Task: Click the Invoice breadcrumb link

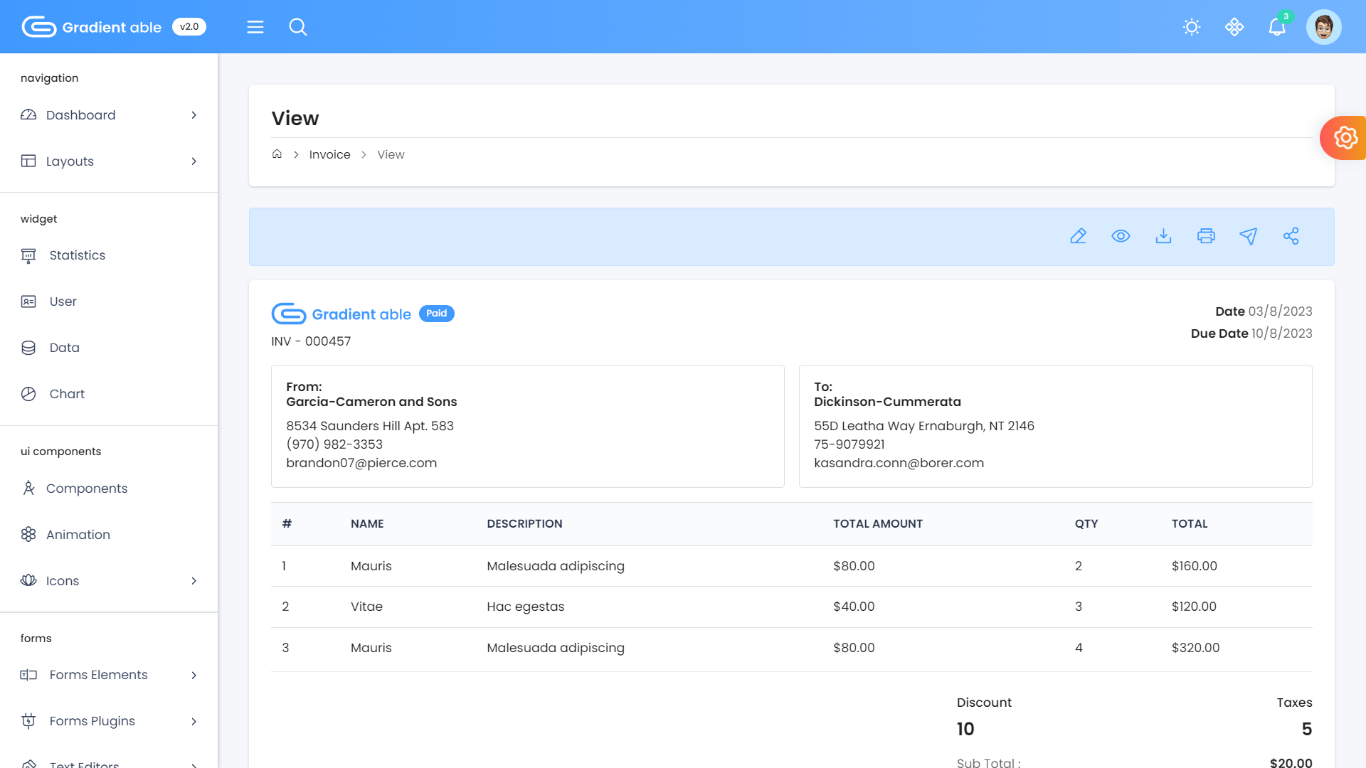Action: pyautogui.click(x=329, y=155)
